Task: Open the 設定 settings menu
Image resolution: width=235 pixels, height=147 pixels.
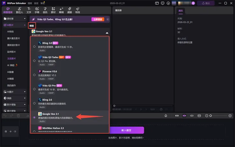Action: [x=36, y=3]
